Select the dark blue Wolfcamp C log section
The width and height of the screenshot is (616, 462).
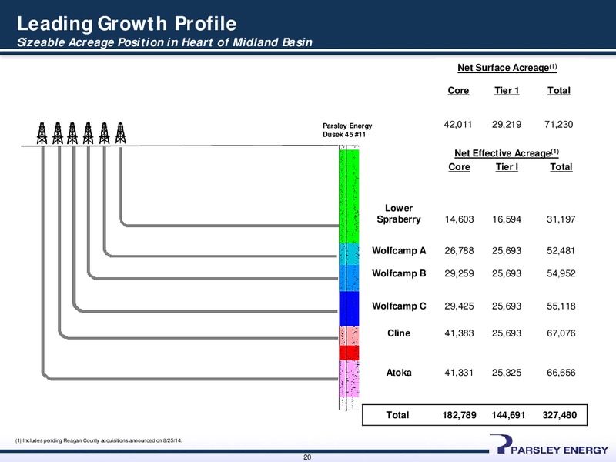(x=350, y=309)
